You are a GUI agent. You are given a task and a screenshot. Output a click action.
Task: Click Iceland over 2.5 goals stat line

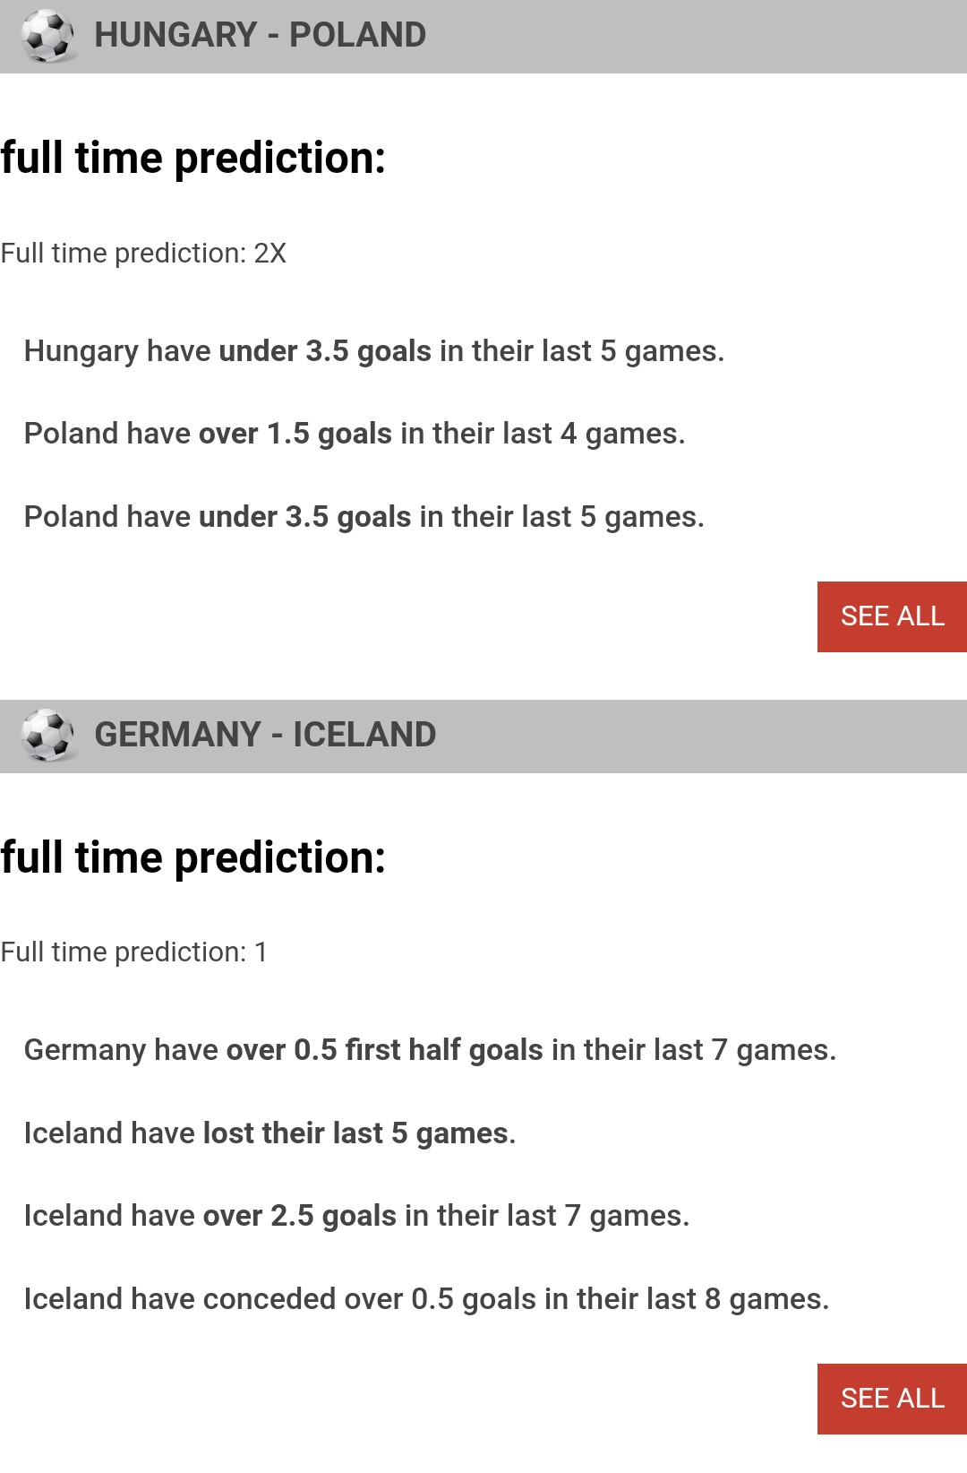357,1216
